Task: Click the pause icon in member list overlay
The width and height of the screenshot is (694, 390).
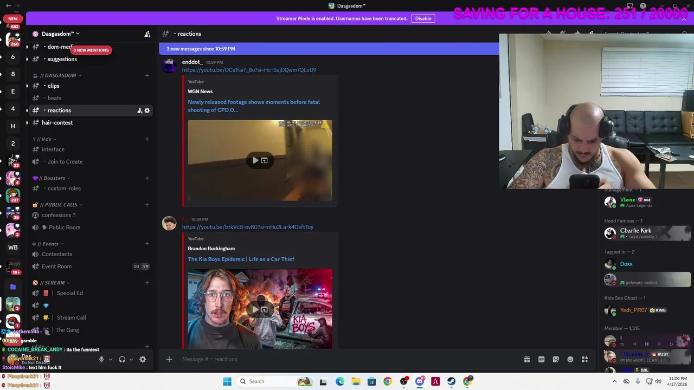Action: [x=646, y=344]
